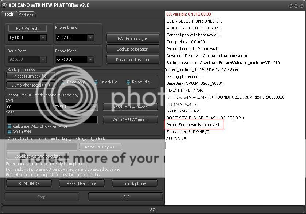Open the FAT Filemanager

tap(132, 39)
